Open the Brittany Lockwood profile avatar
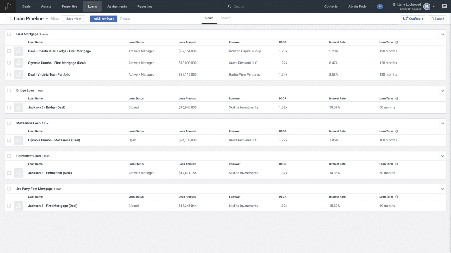This screenshot has height=253, width=451. point(427,6)
